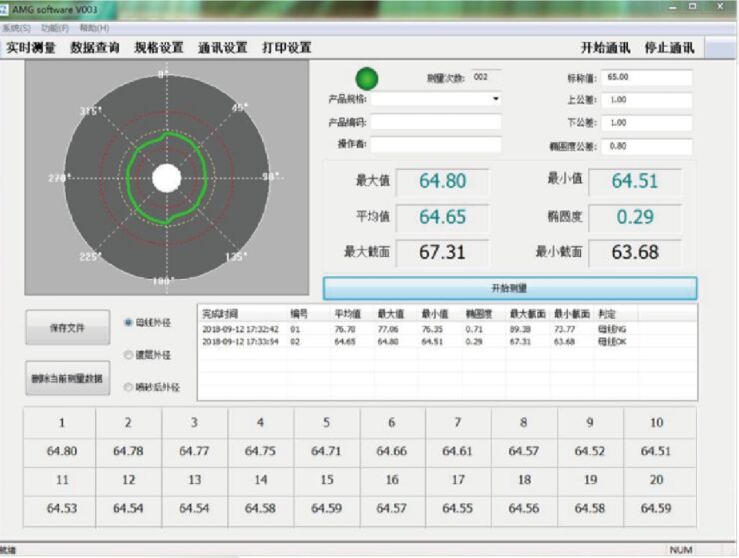Click the 保存文件 button

click(x=68, y=328)
